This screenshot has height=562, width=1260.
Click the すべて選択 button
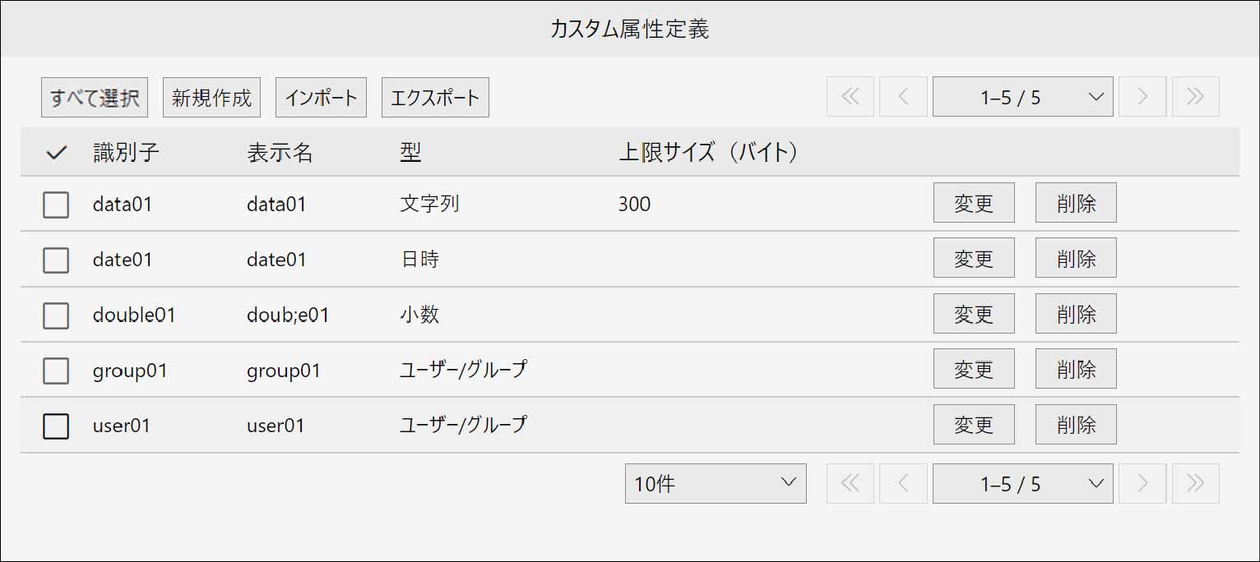point(95,98)
